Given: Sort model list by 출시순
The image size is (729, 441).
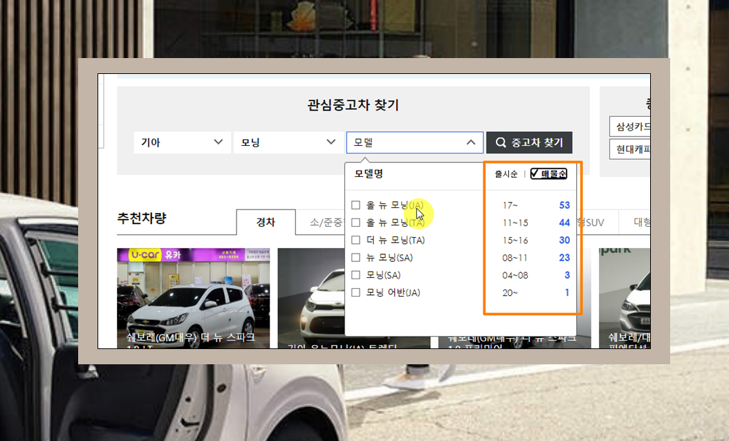Looking at the screenshot, I should 506,173.
